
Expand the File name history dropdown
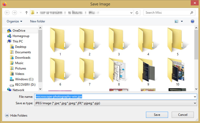(x=195, y=96)
